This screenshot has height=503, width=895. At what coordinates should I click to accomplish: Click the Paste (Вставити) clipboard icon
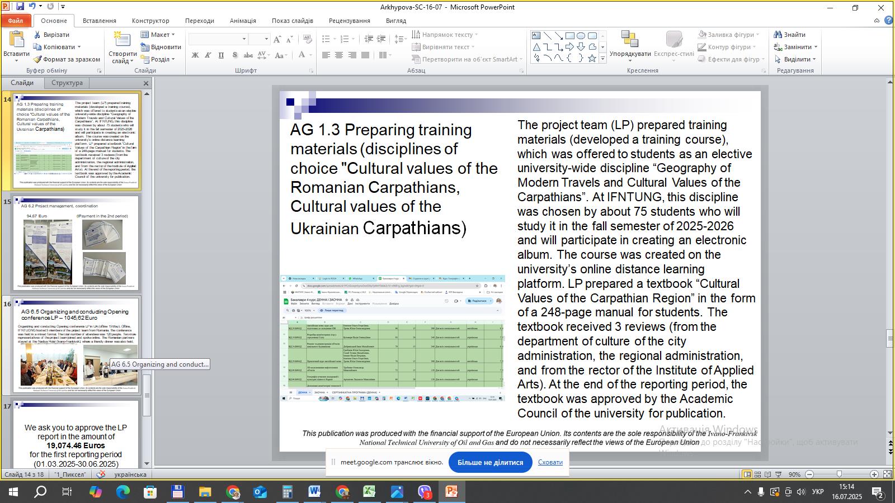(16, 40)
